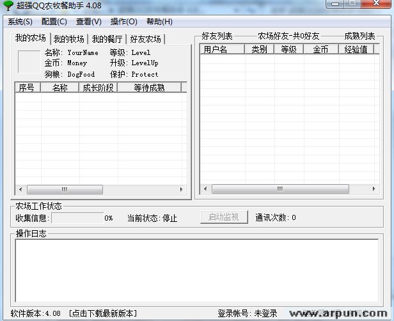Click the 软件版本:4.08 status text
The height and width of the screenshot is (321, 394).
pyautogui.click(x=35, y=313)
